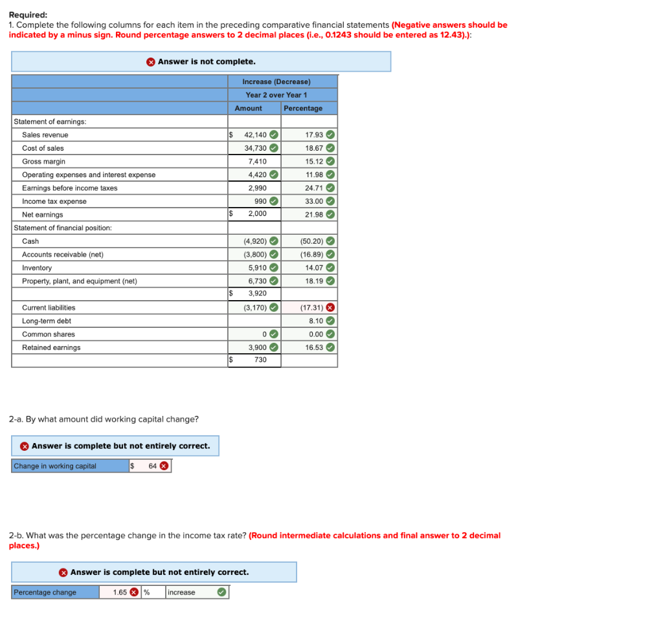Click the green checkmark beside the increase selection
The image size is (663, 628).
coord(220,592)
